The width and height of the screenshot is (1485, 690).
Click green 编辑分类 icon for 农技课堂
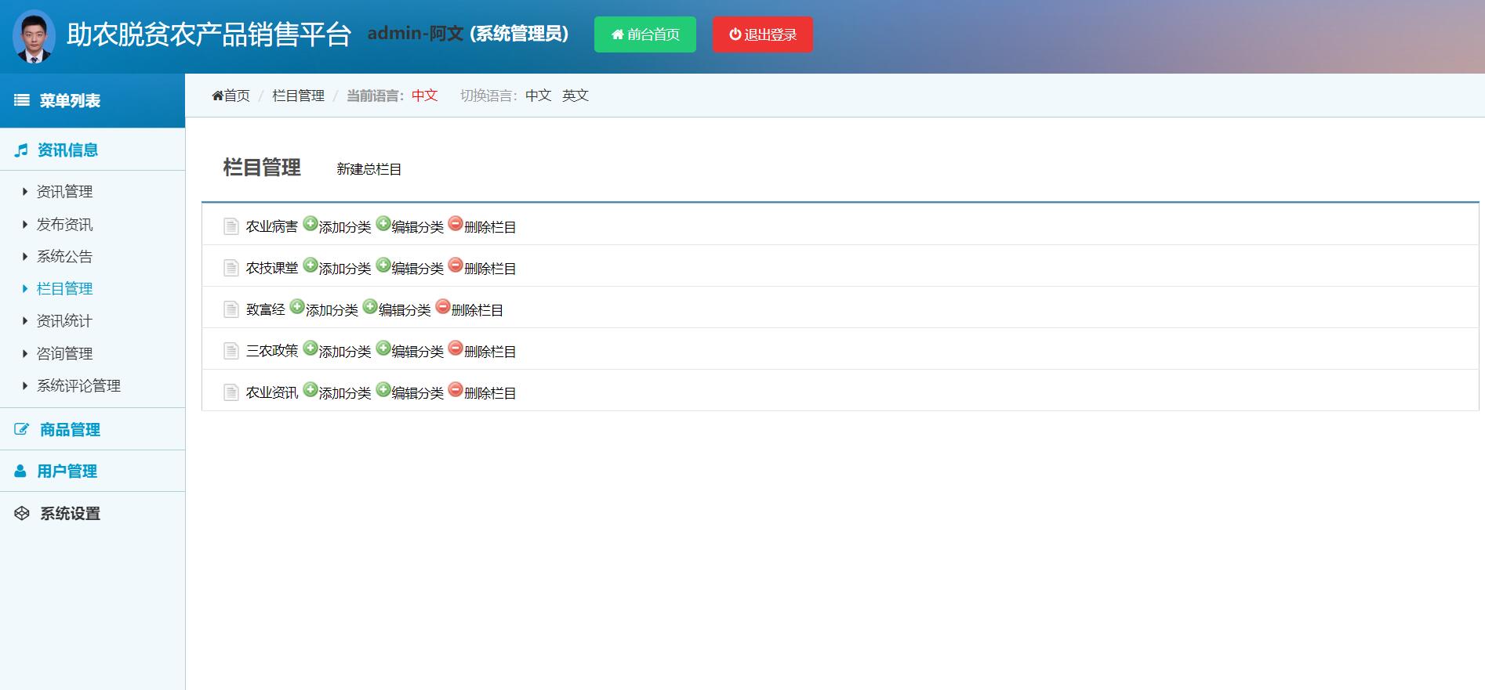coord(383,265)
